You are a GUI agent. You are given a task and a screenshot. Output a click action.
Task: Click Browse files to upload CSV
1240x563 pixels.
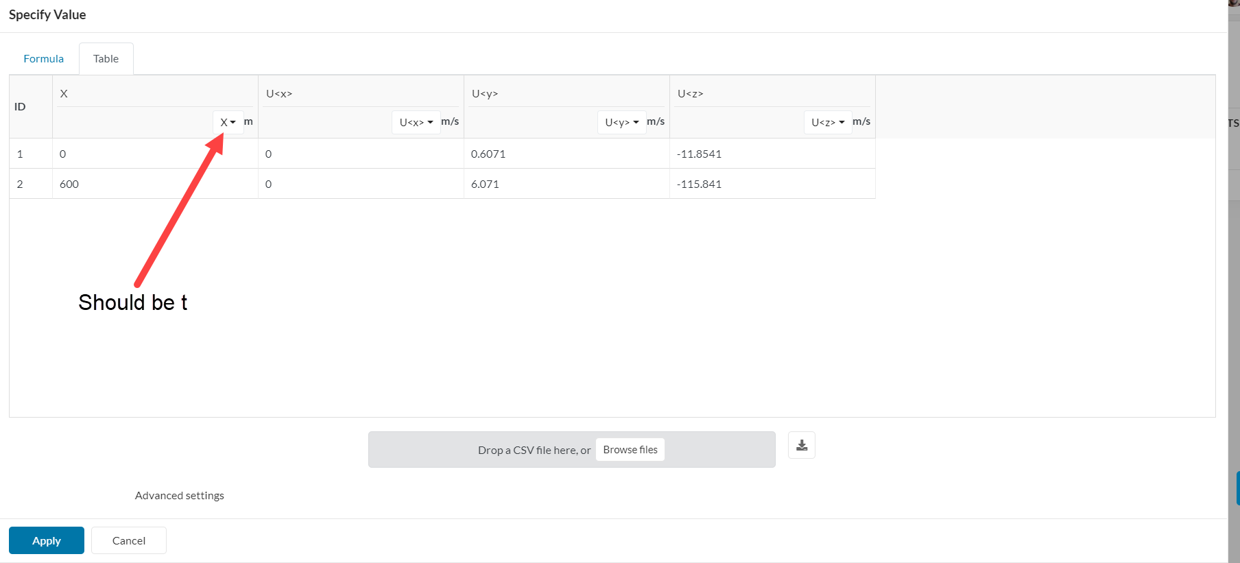click(630, 450)
